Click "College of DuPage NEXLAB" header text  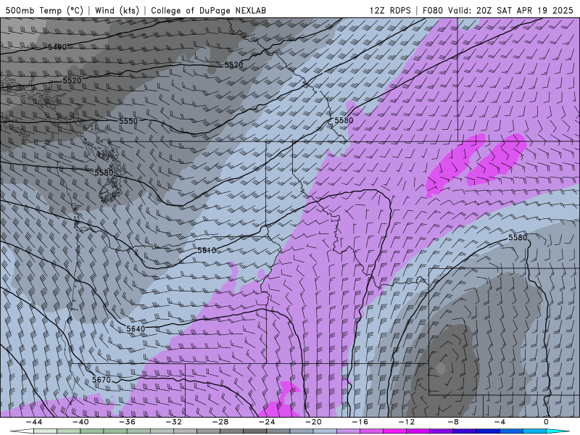pos(208,10)
